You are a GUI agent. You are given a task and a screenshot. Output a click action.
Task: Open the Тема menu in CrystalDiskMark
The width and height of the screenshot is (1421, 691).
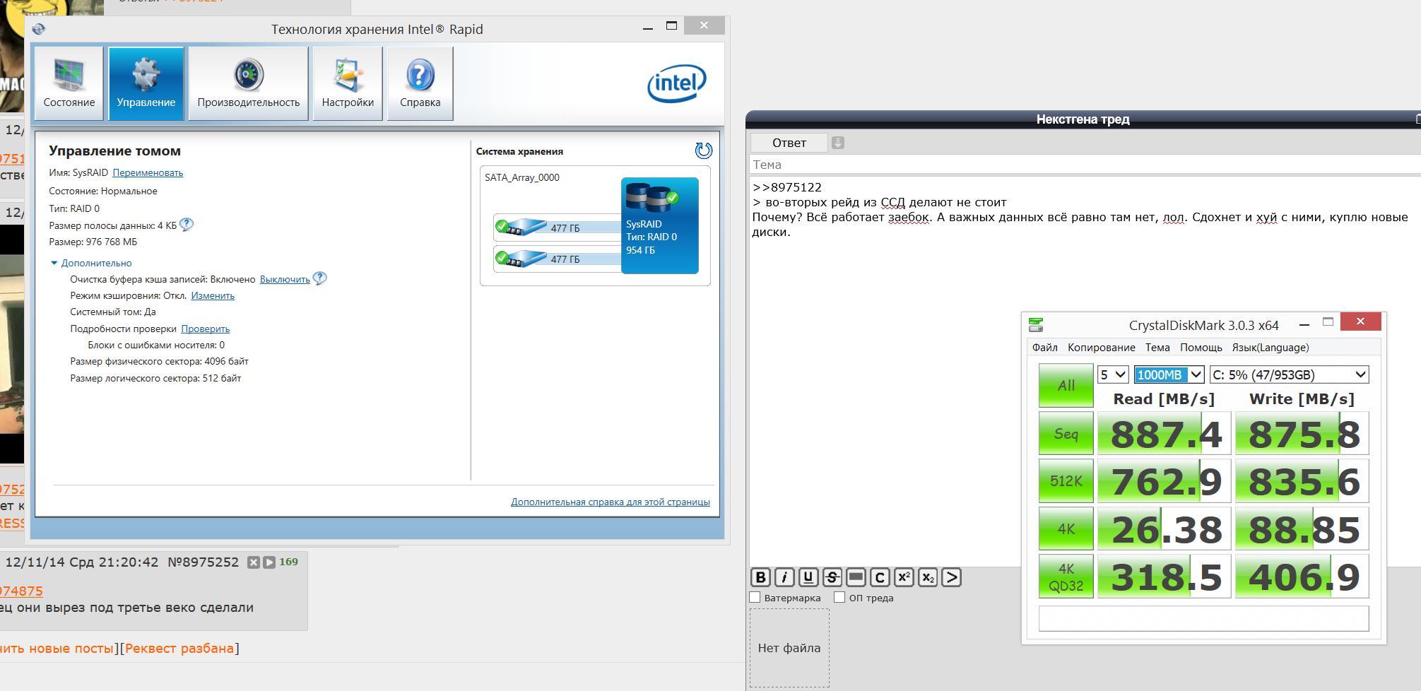pyautogui.click(x=1157, y=347)
